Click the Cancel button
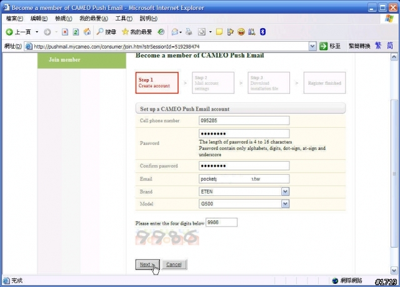 pos(174,265)
